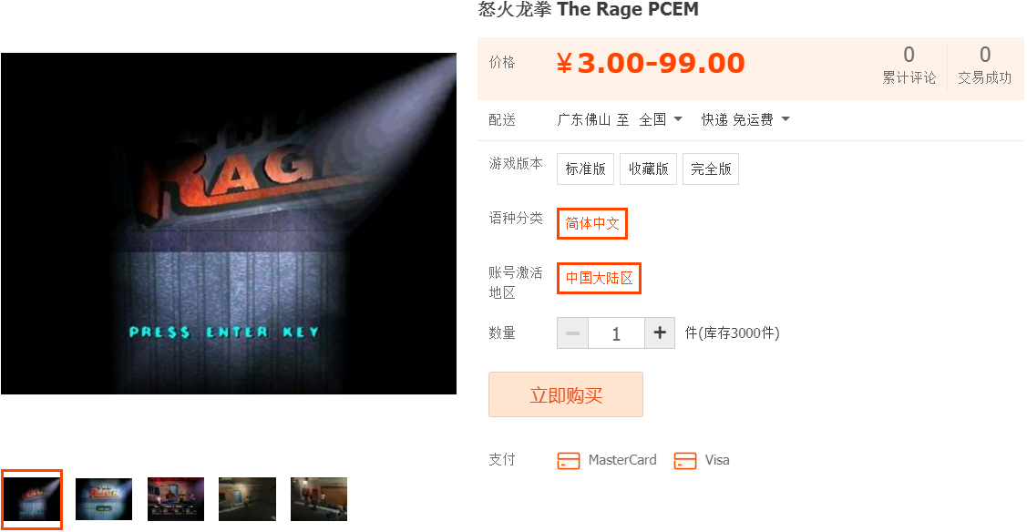Open the 全国 destination dropdown
Viewport: 1027px width, 532px height.
coord(660,119)
